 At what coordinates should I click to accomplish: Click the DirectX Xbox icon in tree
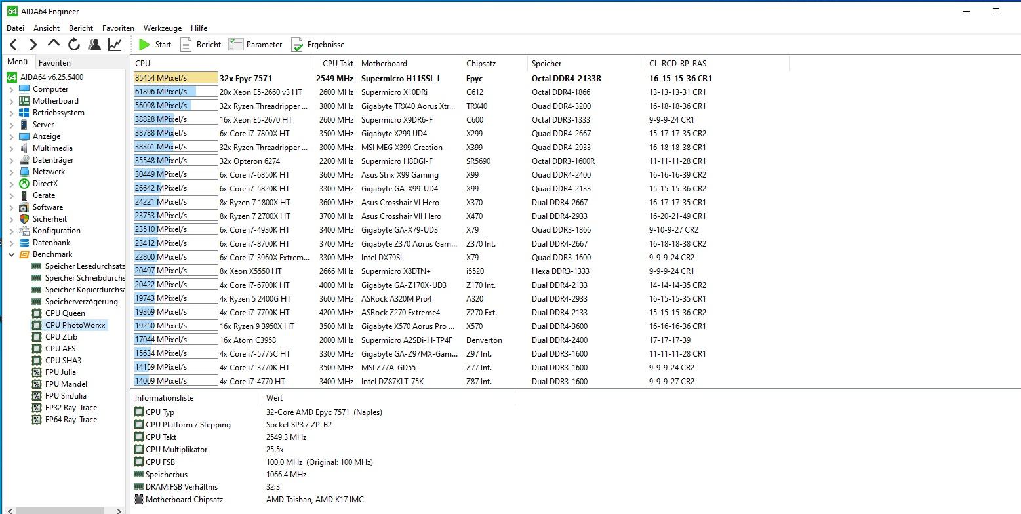click(x=24, y=184)
